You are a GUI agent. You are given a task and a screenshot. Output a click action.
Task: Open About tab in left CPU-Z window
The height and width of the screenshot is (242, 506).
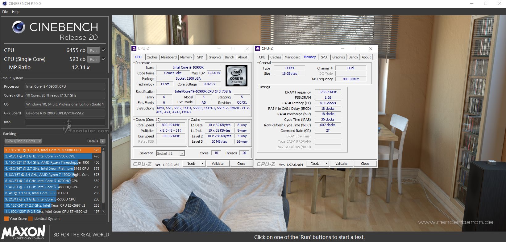[x=243, y=57]
